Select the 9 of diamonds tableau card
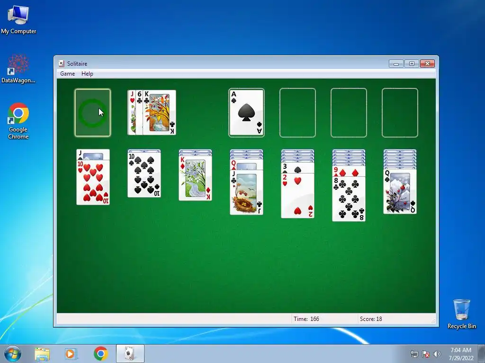The image size is (485, 363). pyautogui.click(x=349, y=172)
